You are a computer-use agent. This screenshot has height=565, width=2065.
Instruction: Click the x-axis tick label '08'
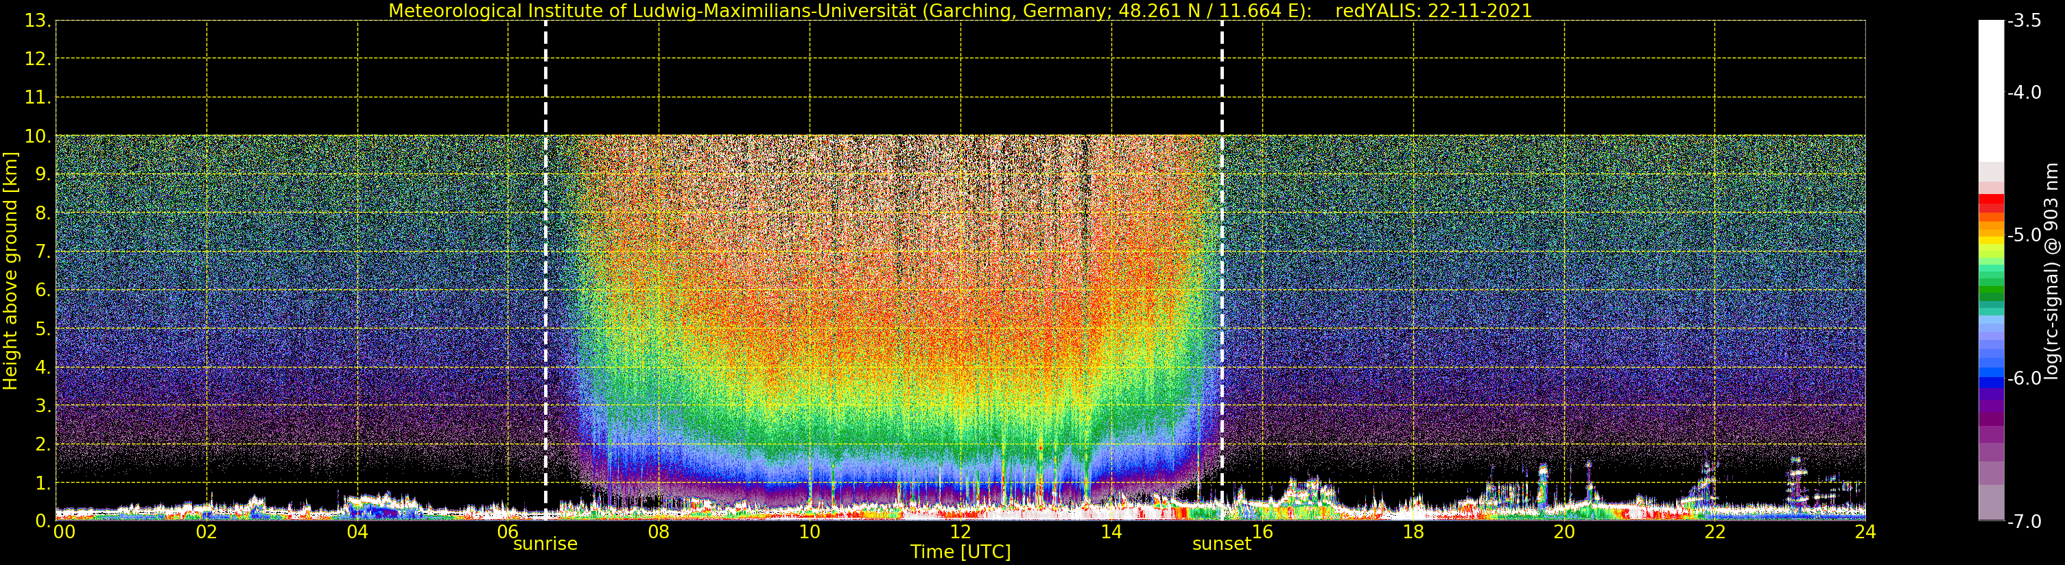tap(659, 531)
